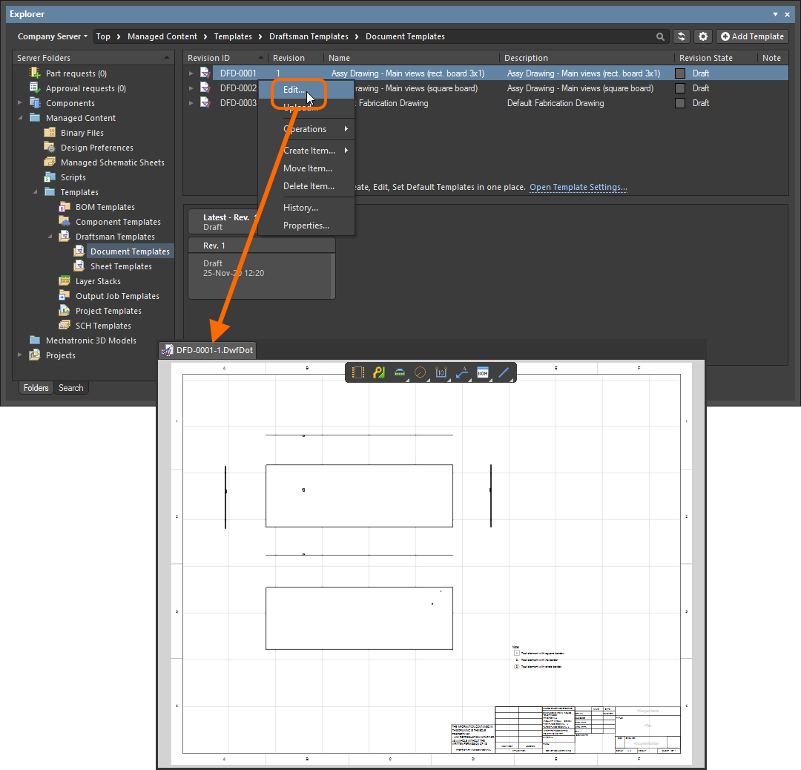Screen dimensions: 801x770
Task: Open Template Settings link
Action: (578, 187)
